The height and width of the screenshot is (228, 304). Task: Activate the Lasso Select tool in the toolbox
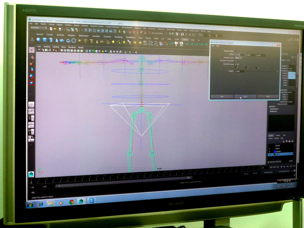tap(32, 57)
